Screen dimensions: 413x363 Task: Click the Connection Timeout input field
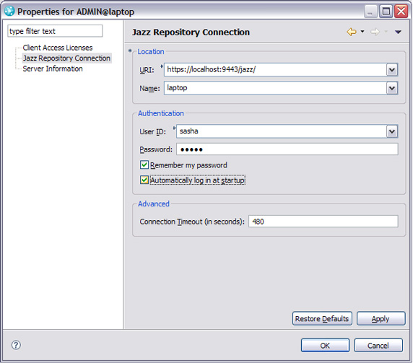coord(323,222)
